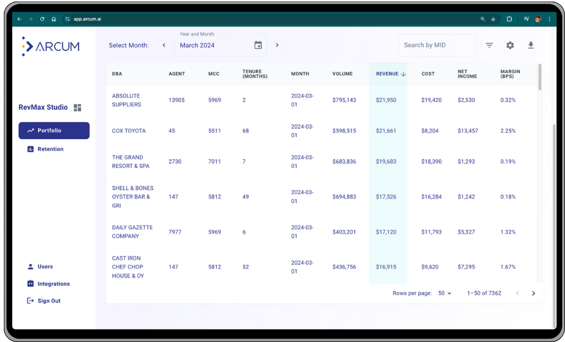Click the browser forward arrow
565x342 pixels.
31,19
